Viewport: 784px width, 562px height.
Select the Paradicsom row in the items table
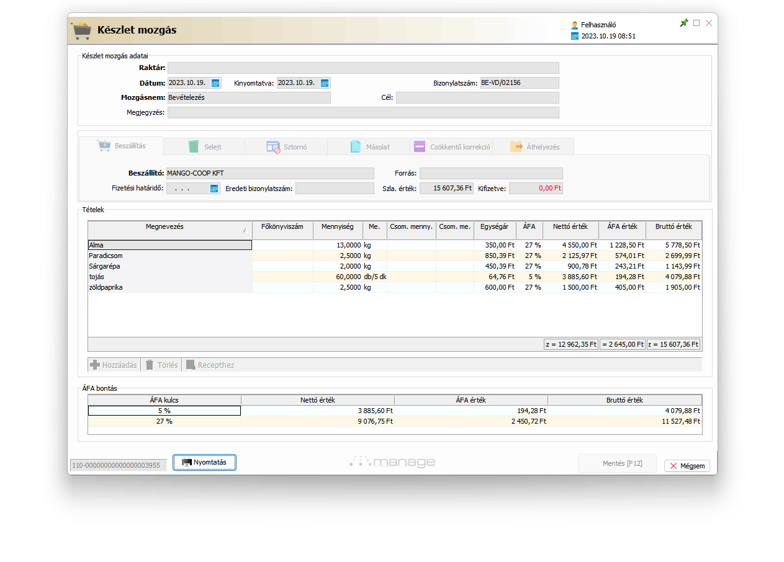pyautogui.click(x=169, y=256)
